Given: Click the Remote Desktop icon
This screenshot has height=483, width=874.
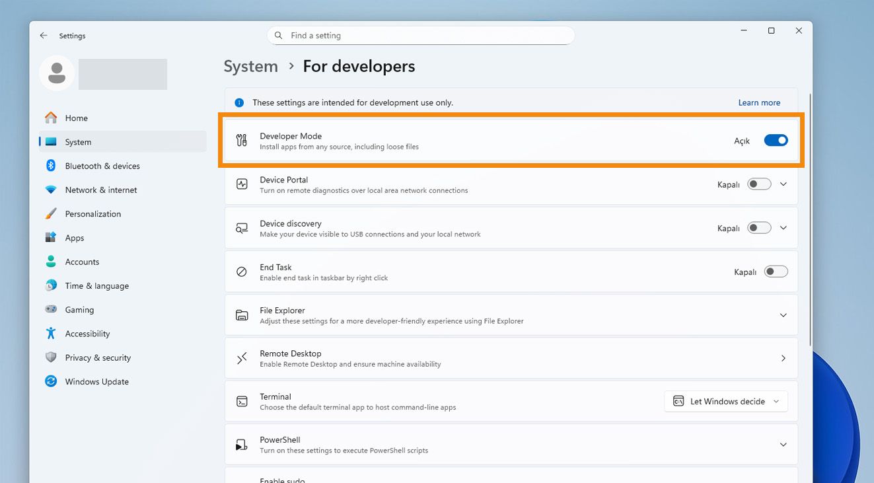Looking at the screenshot, I should (x=242, y=358).
